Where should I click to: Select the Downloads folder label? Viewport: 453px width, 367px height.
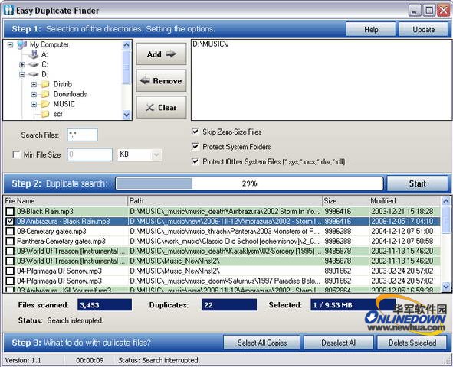tap(70, 94)
